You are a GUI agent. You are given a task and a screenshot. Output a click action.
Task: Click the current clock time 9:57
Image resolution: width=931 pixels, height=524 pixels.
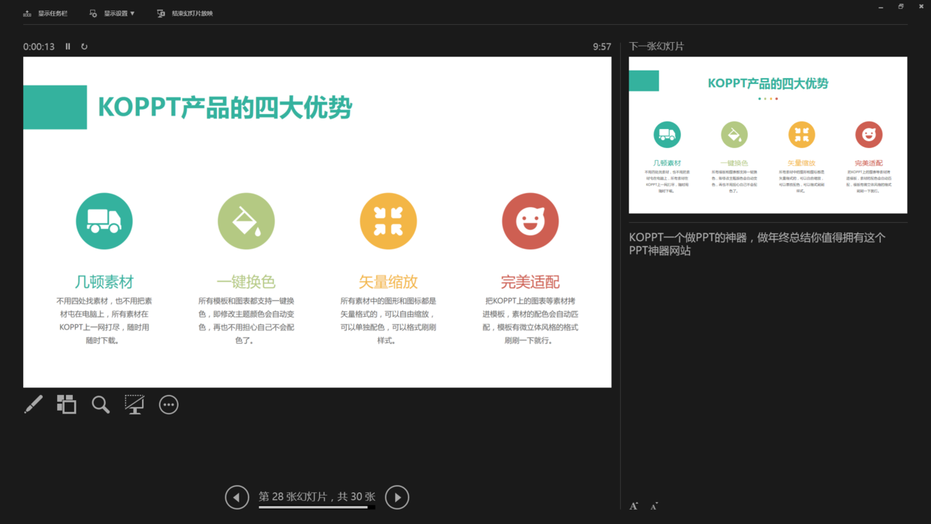click(602, 47)
